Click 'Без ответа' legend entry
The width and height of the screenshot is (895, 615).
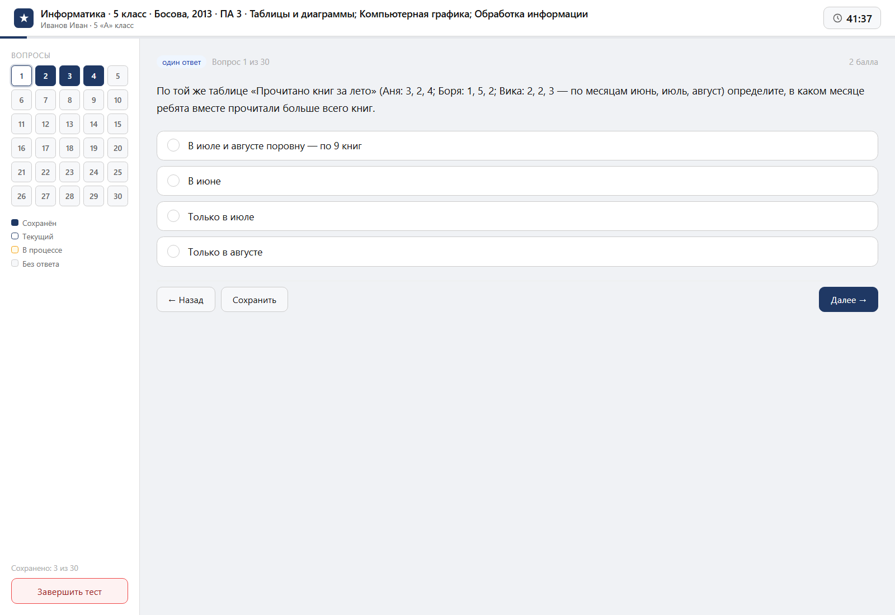35,264
